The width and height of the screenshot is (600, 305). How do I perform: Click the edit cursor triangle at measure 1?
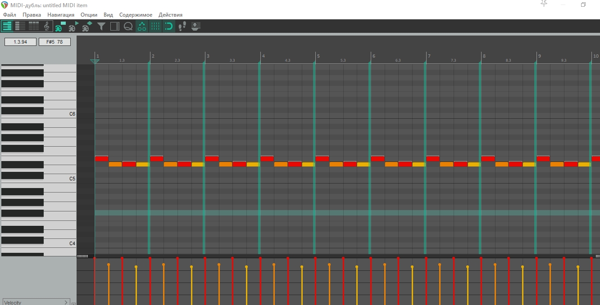click(95, 61)
